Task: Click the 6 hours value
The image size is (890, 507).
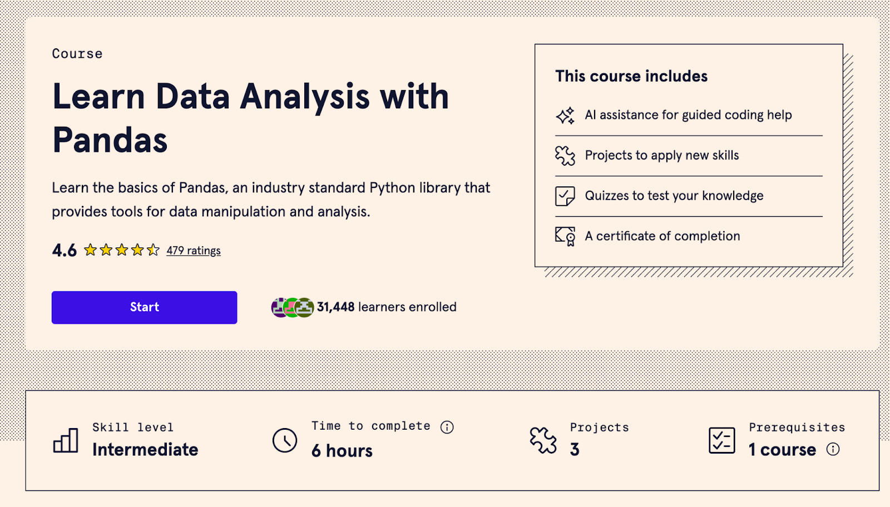Action: pyautogui.click(x=342, y=451)
